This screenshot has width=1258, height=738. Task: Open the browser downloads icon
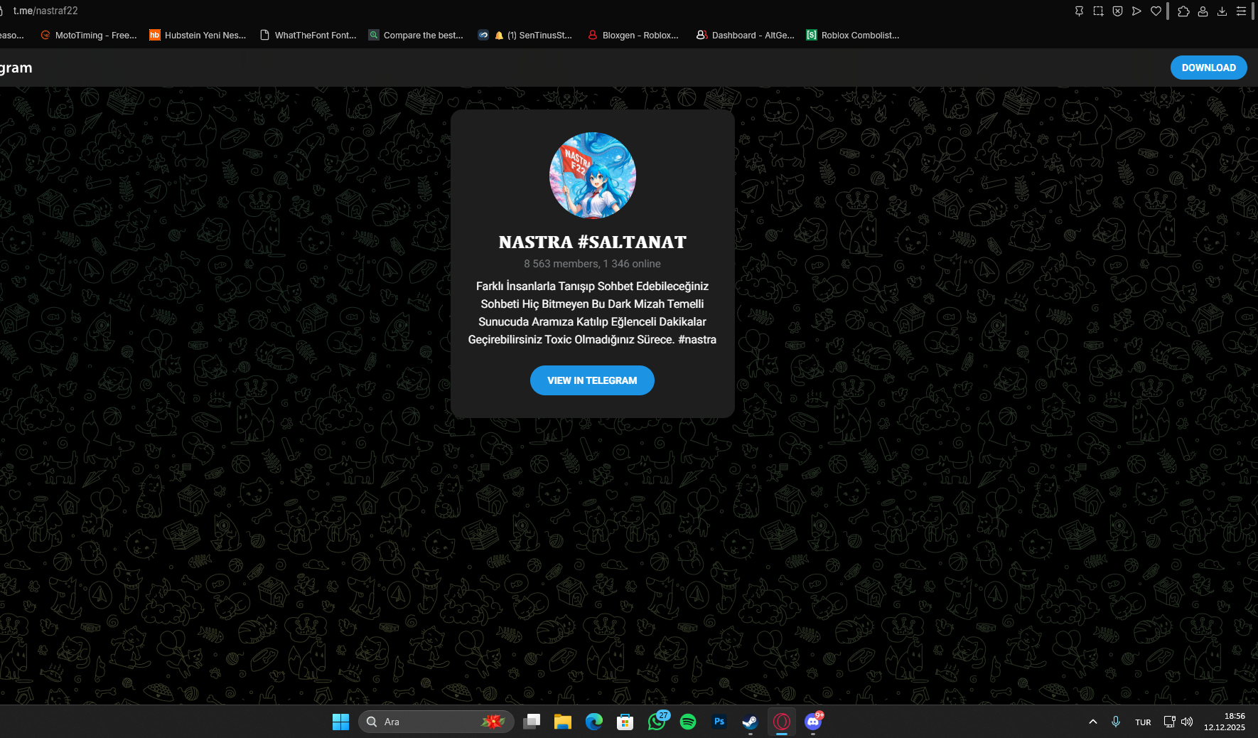1222,11
